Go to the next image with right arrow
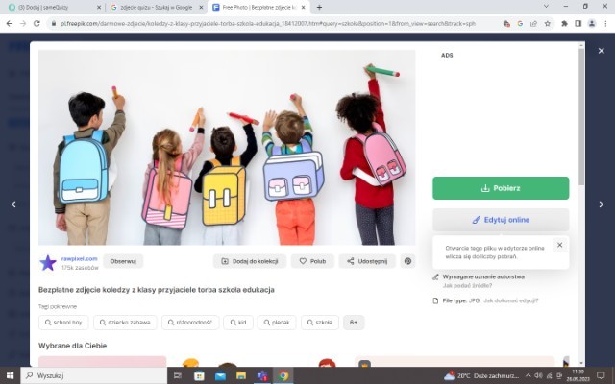The width and height of the screenshot is (615, 384). pyautogui.click(x=602, y=204)
